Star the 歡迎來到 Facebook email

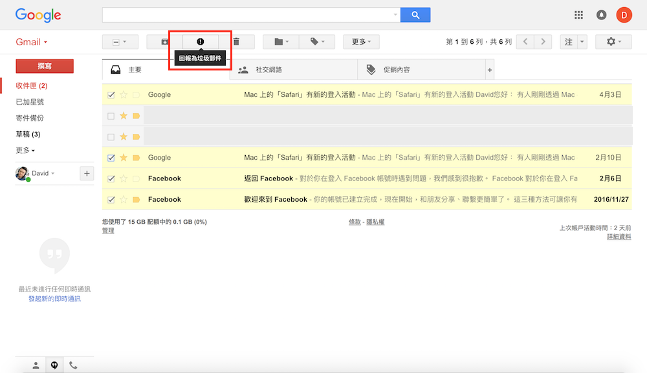click(x=124, y=200)
